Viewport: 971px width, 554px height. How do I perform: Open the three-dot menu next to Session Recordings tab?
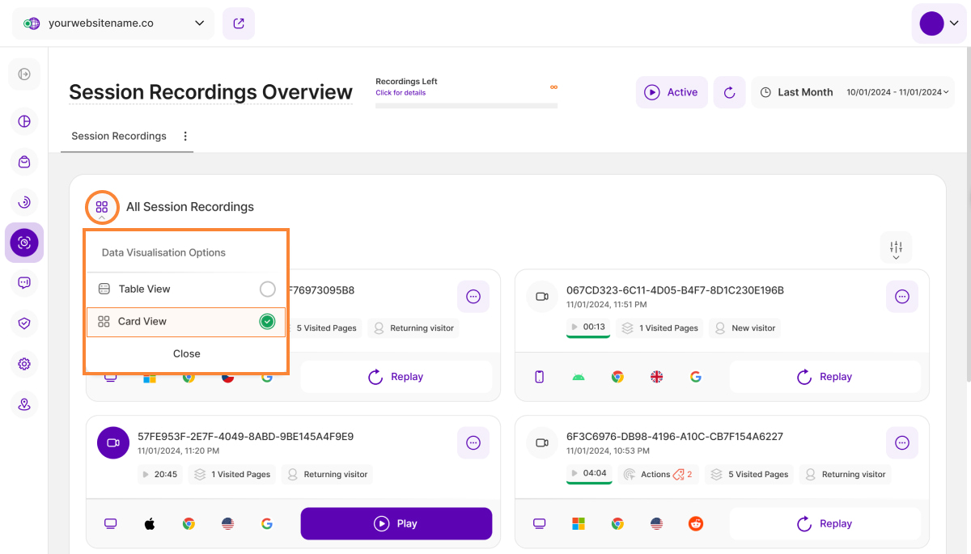click(x=185, y=136)
